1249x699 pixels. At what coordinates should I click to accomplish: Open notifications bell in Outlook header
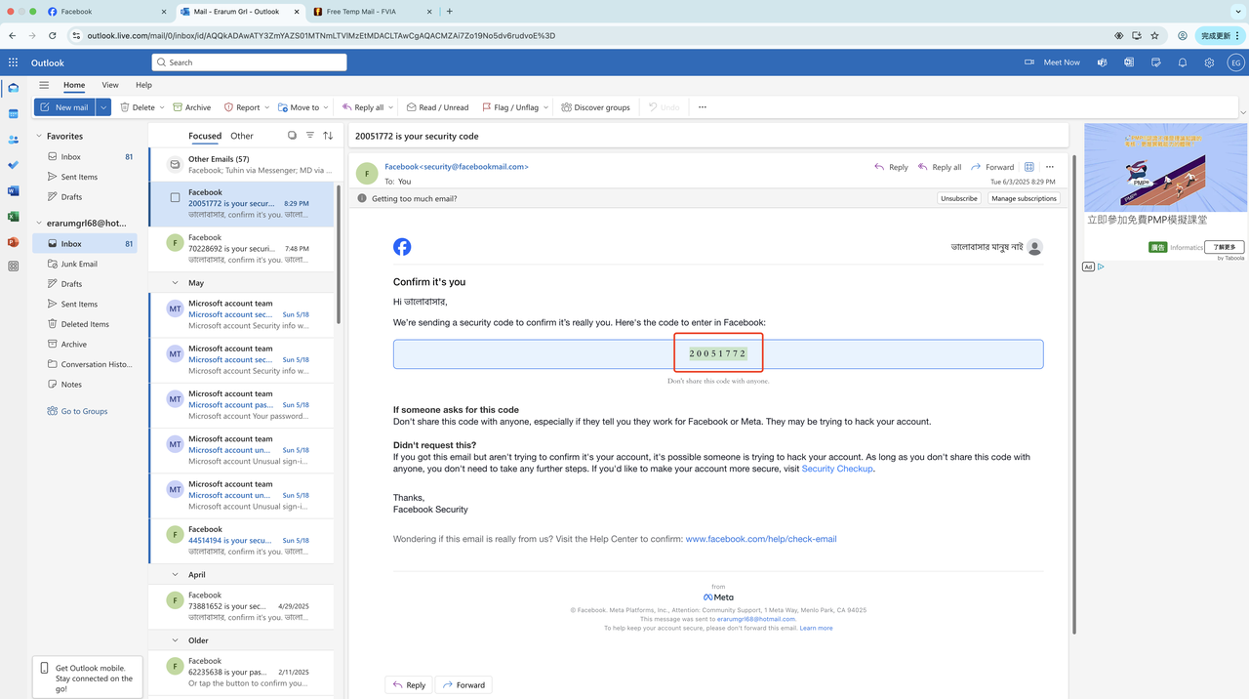pyautogui.click(x=1183, y=62)
